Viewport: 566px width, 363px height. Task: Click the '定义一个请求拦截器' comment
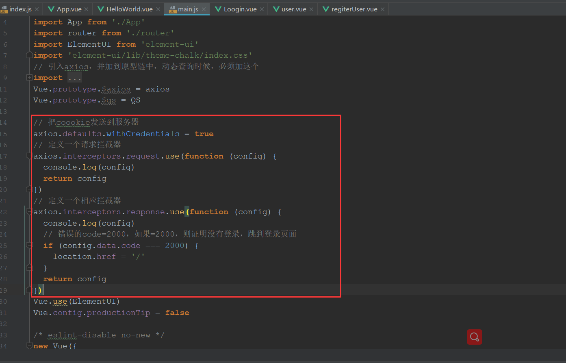tap(77, 144)
